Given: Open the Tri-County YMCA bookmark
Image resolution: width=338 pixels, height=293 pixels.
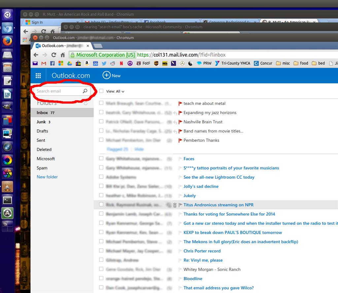Looking at the screenshot, I should click(x=233, y=63).
